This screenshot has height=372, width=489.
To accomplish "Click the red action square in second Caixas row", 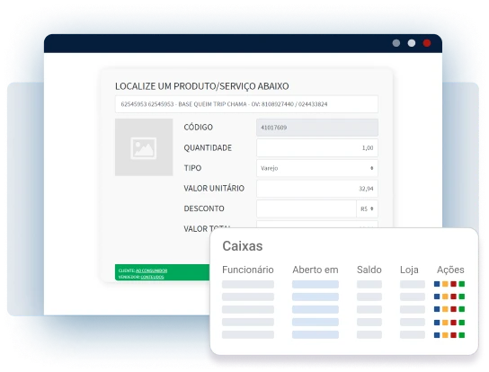I will pos(454,297).
